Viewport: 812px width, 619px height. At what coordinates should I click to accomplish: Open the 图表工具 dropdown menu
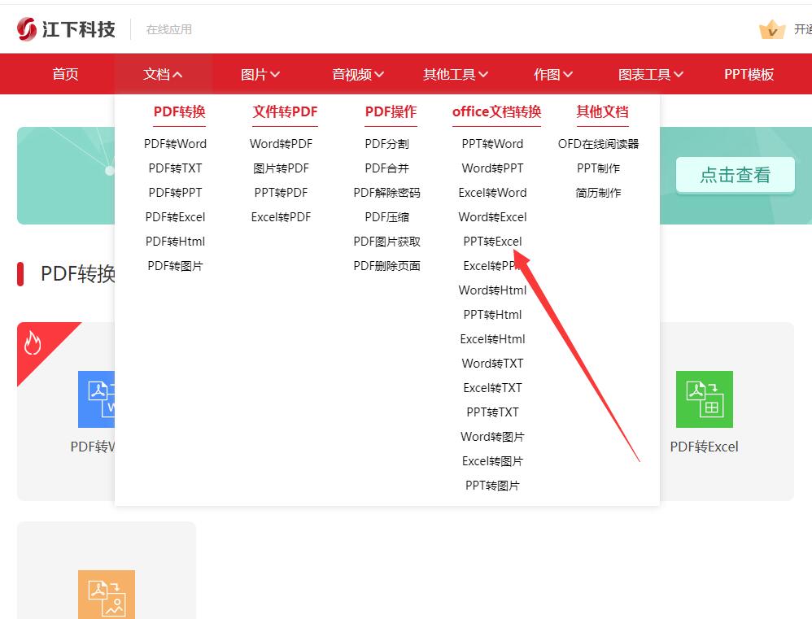pyautogui.click(x=649, y=73)
